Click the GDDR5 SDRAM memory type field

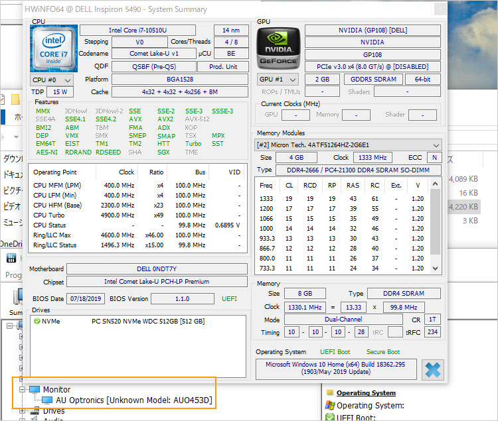point(373,80)
